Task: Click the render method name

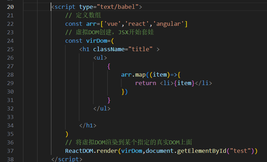Action: coord(107,151)
